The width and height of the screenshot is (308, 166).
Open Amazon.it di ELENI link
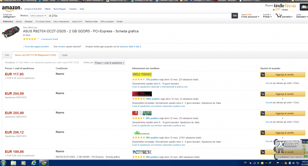point(33,9)
